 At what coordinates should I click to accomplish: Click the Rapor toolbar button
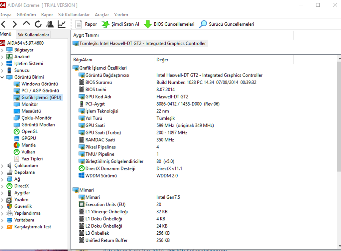point(86,24)
